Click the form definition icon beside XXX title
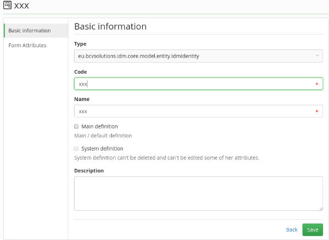 point(7,5)
